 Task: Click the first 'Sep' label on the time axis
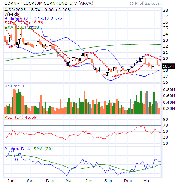click(x=31, y=181)
